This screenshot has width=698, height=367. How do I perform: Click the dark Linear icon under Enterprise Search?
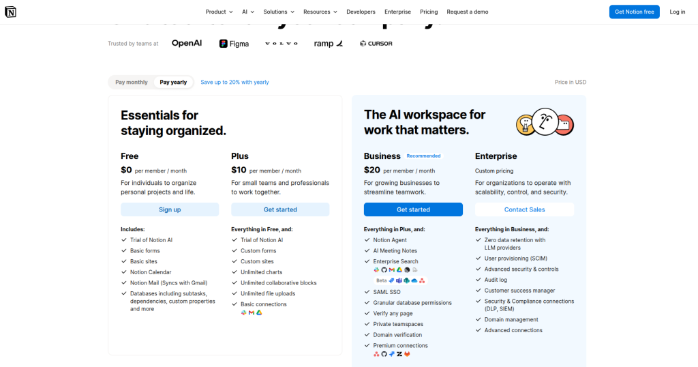coord(407,270)
